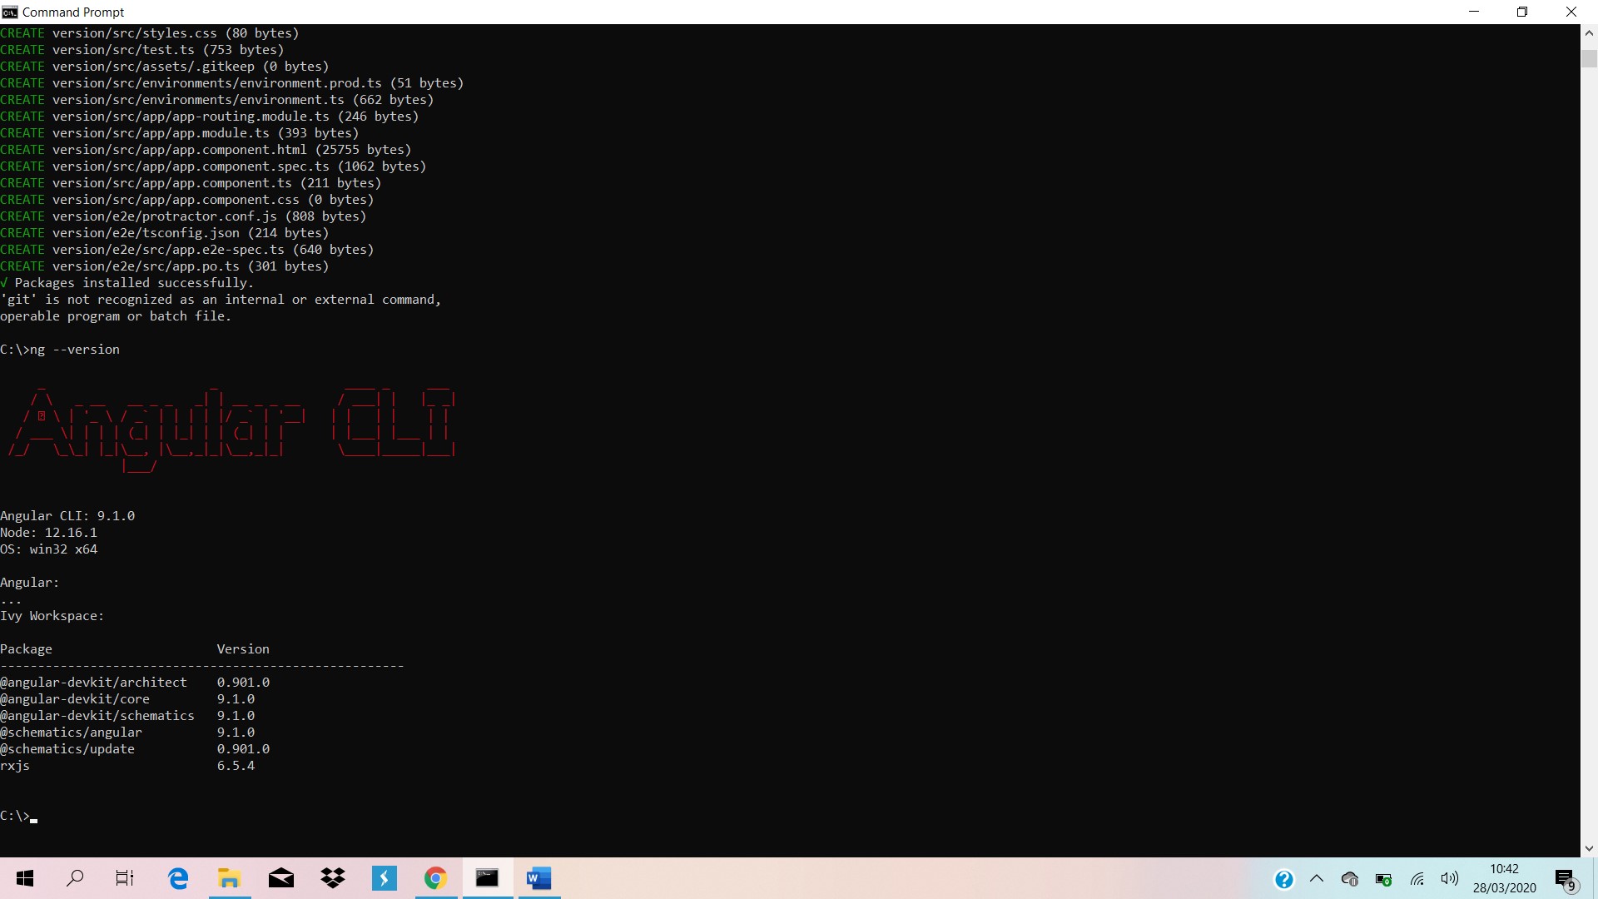Viewport: 1598px width, 899px height.
Task: Click the 'version/e2e/protractor.conf.js' line
Action: pyautogui.click(x=183, y=216)
